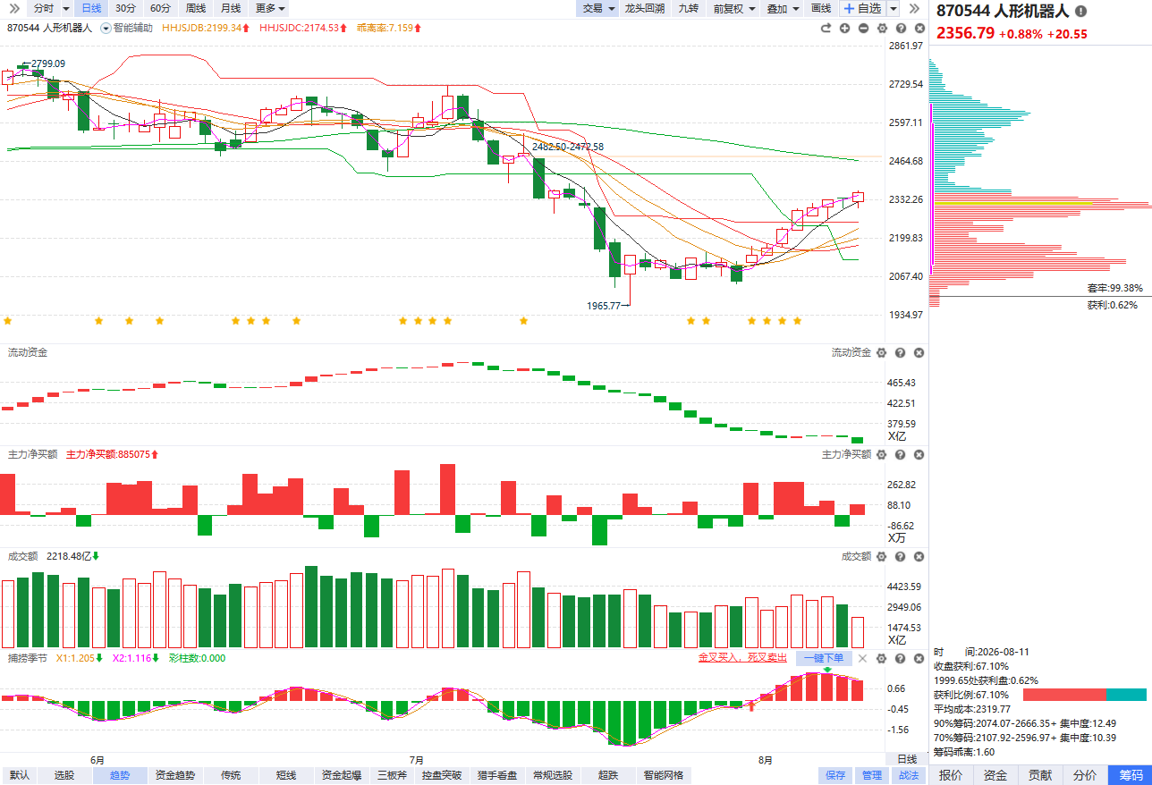Click the 金叉买入，死叉卖出 link

(x=742, y=658)
